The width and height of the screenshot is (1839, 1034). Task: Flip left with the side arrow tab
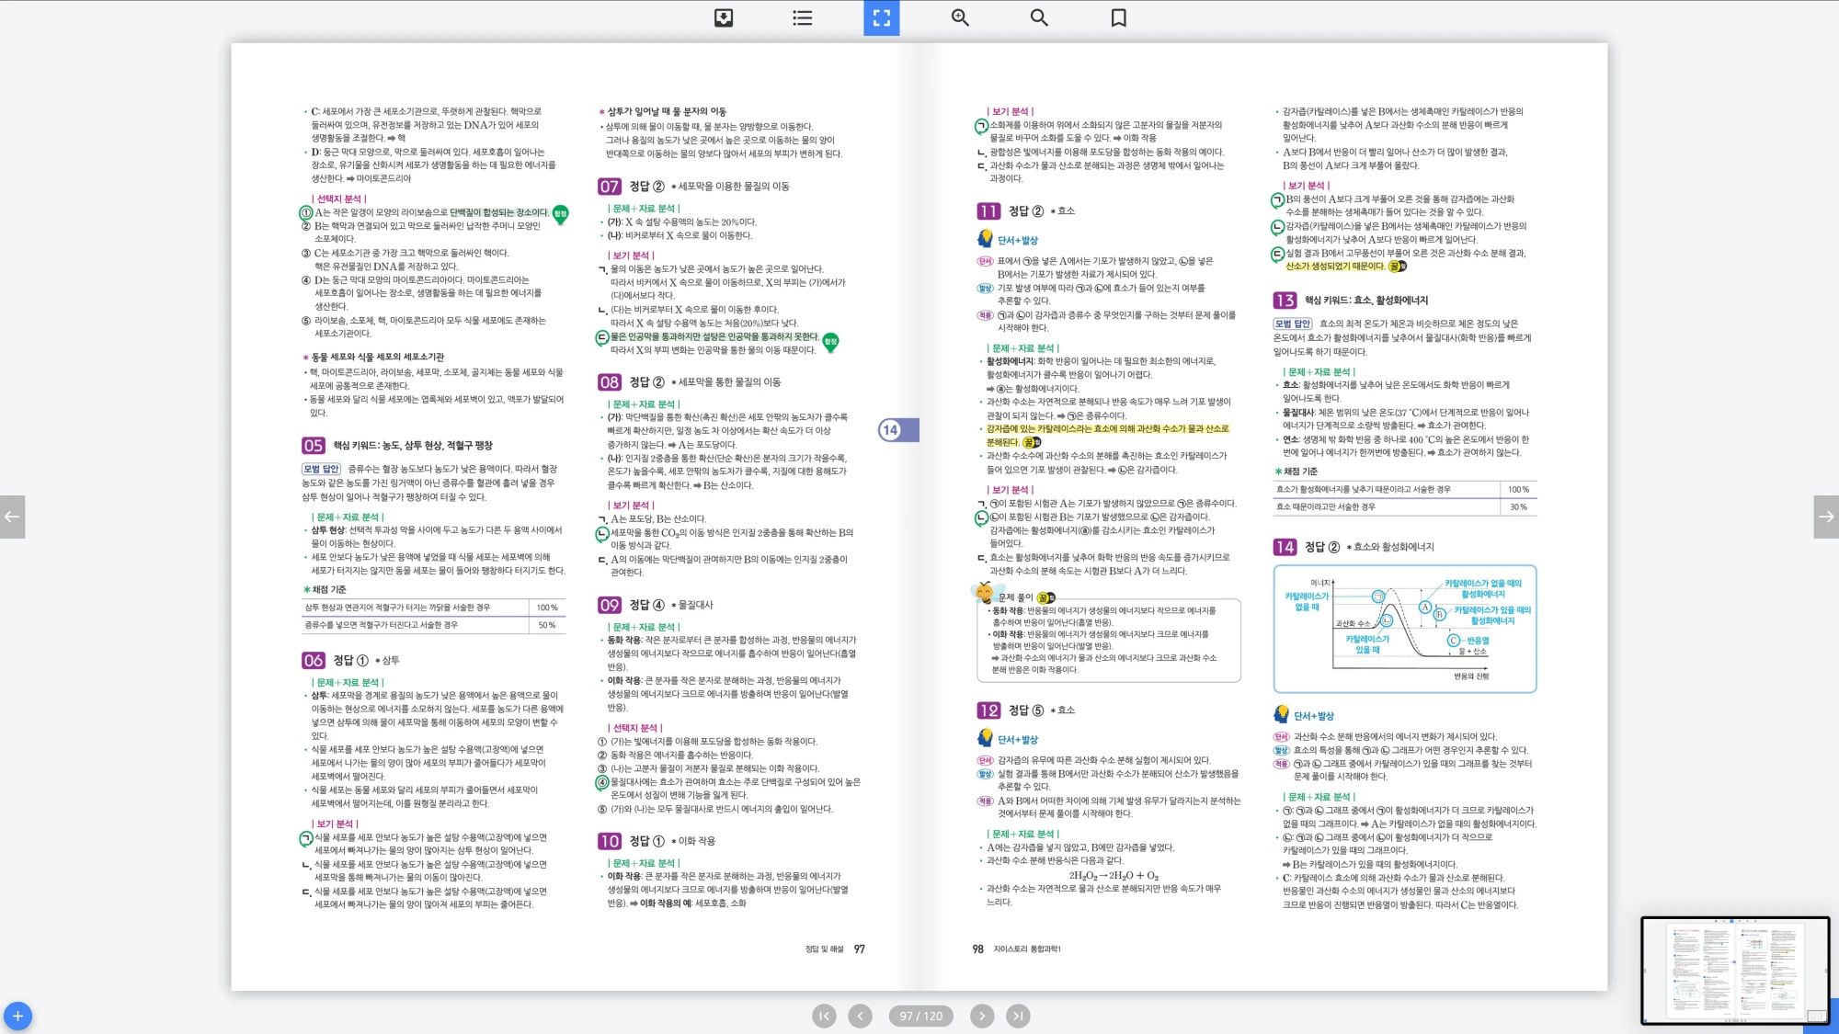coord(12,517)
